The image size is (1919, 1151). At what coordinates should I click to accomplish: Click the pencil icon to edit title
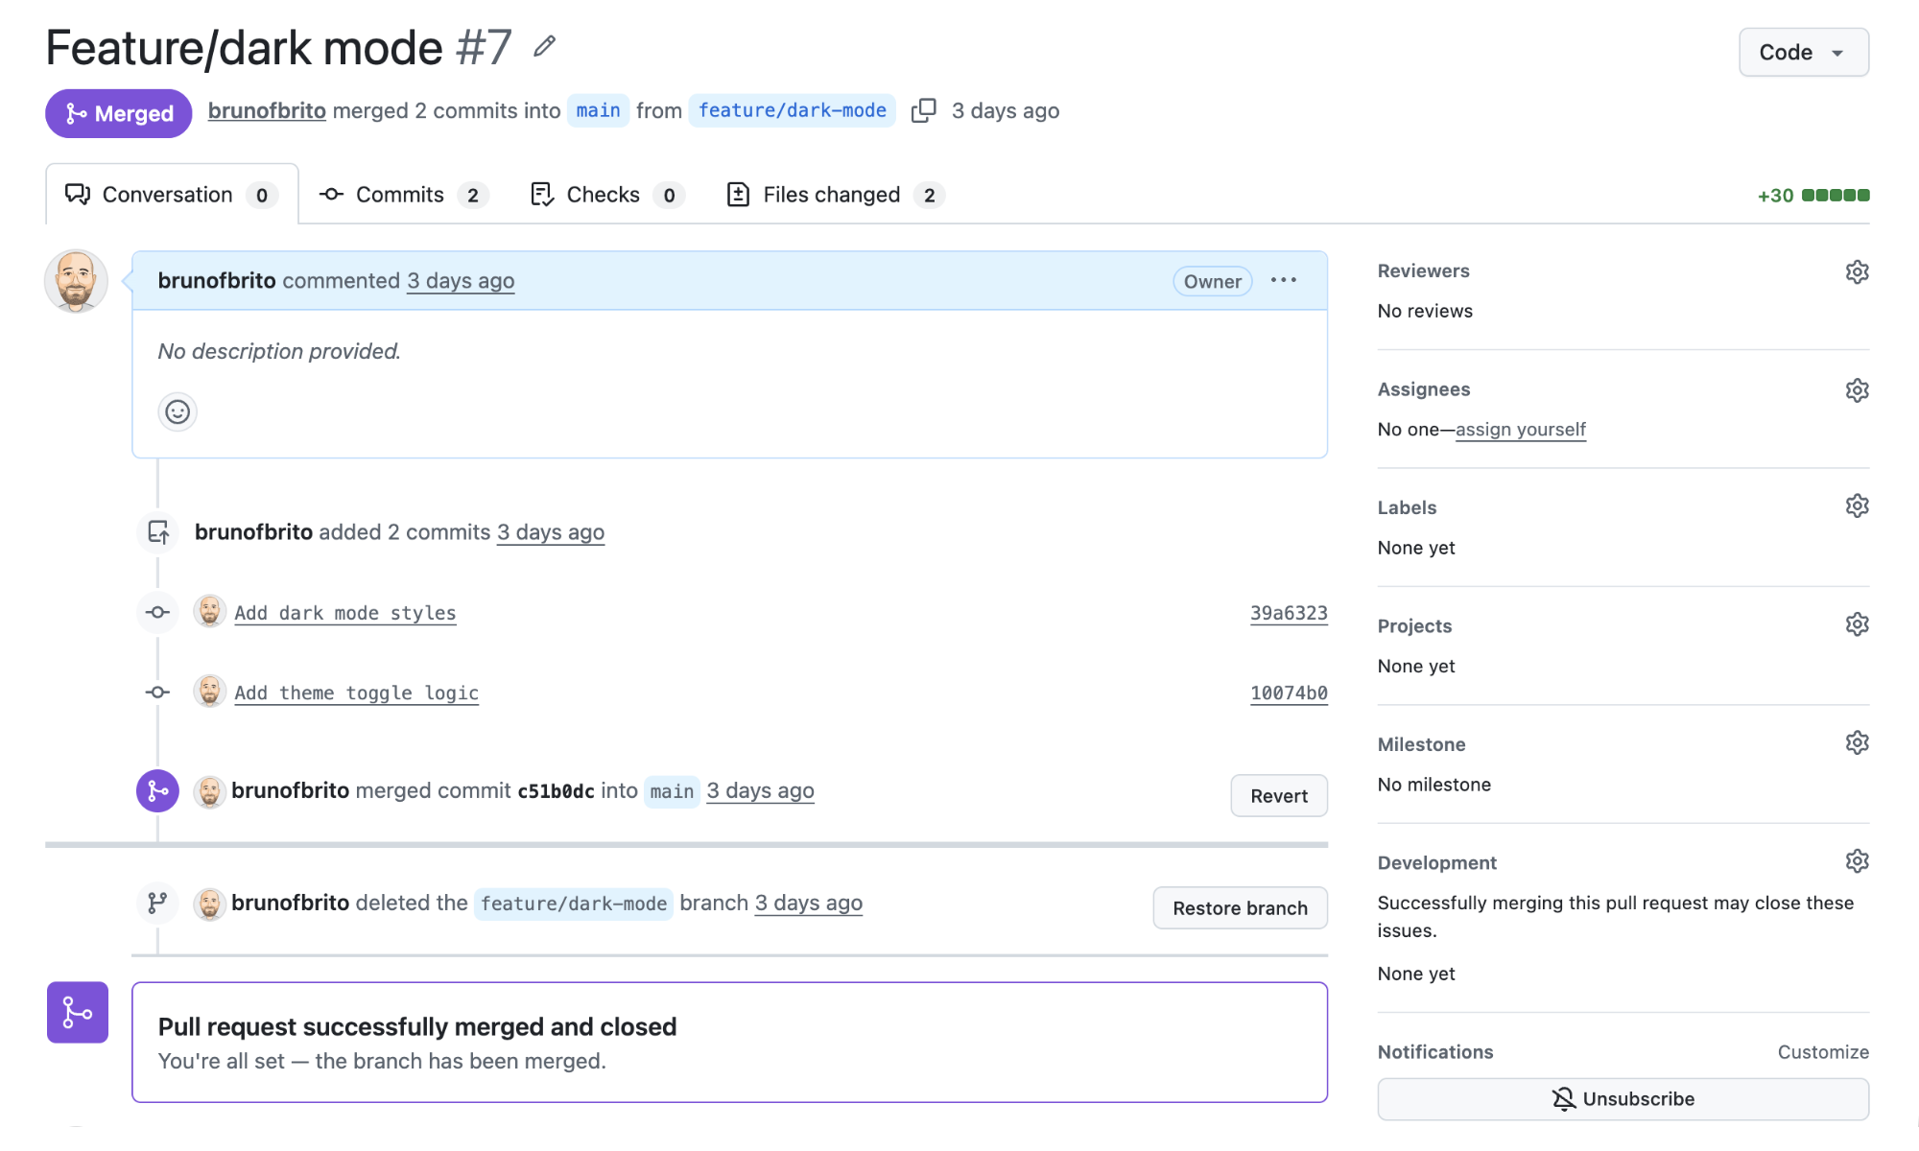point(545,46)
